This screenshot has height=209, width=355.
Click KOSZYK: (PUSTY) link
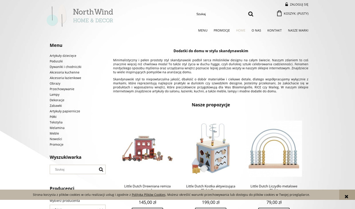[296, 14]
